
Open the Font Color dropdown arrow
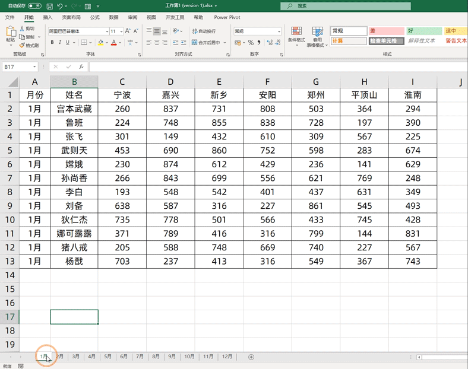click(120, 43)
